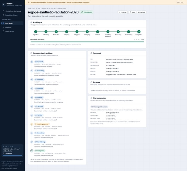Click the Awaiting approval lifecycle step circle
Viewport: 187px width, 171px height.
coord(108,32)
